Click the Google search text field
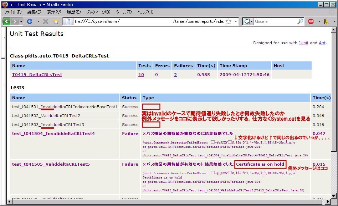The image size is (338, 206). point(275,21)
